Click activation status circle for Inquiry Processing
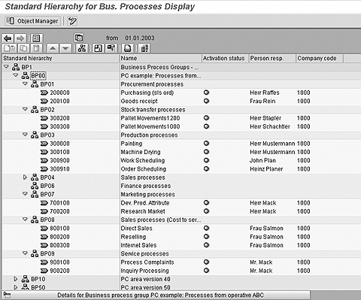The width and height of the screenshot is (361, 300). [x=206, y=271]
